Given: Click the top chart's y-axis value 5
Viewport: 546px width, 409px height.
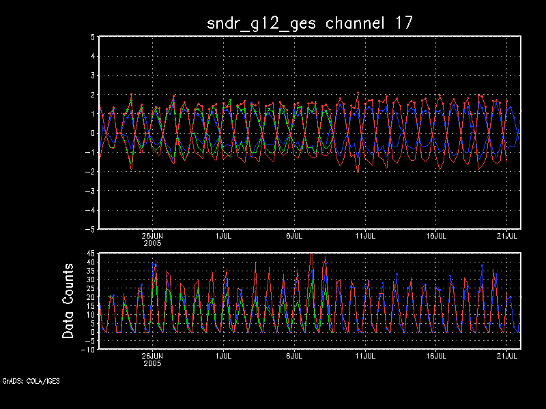Looking at the screenshot, I should [x=91, y=37].
